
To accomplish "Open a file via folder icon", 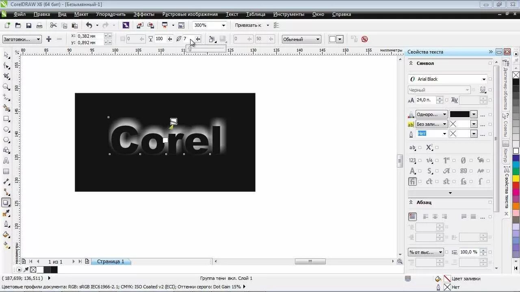I will point(18,25).
